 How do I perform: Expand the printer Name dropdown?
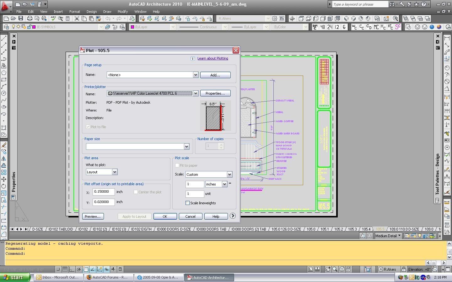click(x=196, y=93)
